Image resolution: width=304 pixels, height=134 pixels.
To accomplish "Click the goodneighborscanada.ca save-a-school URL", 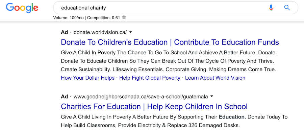I will (x=141, y=97).
